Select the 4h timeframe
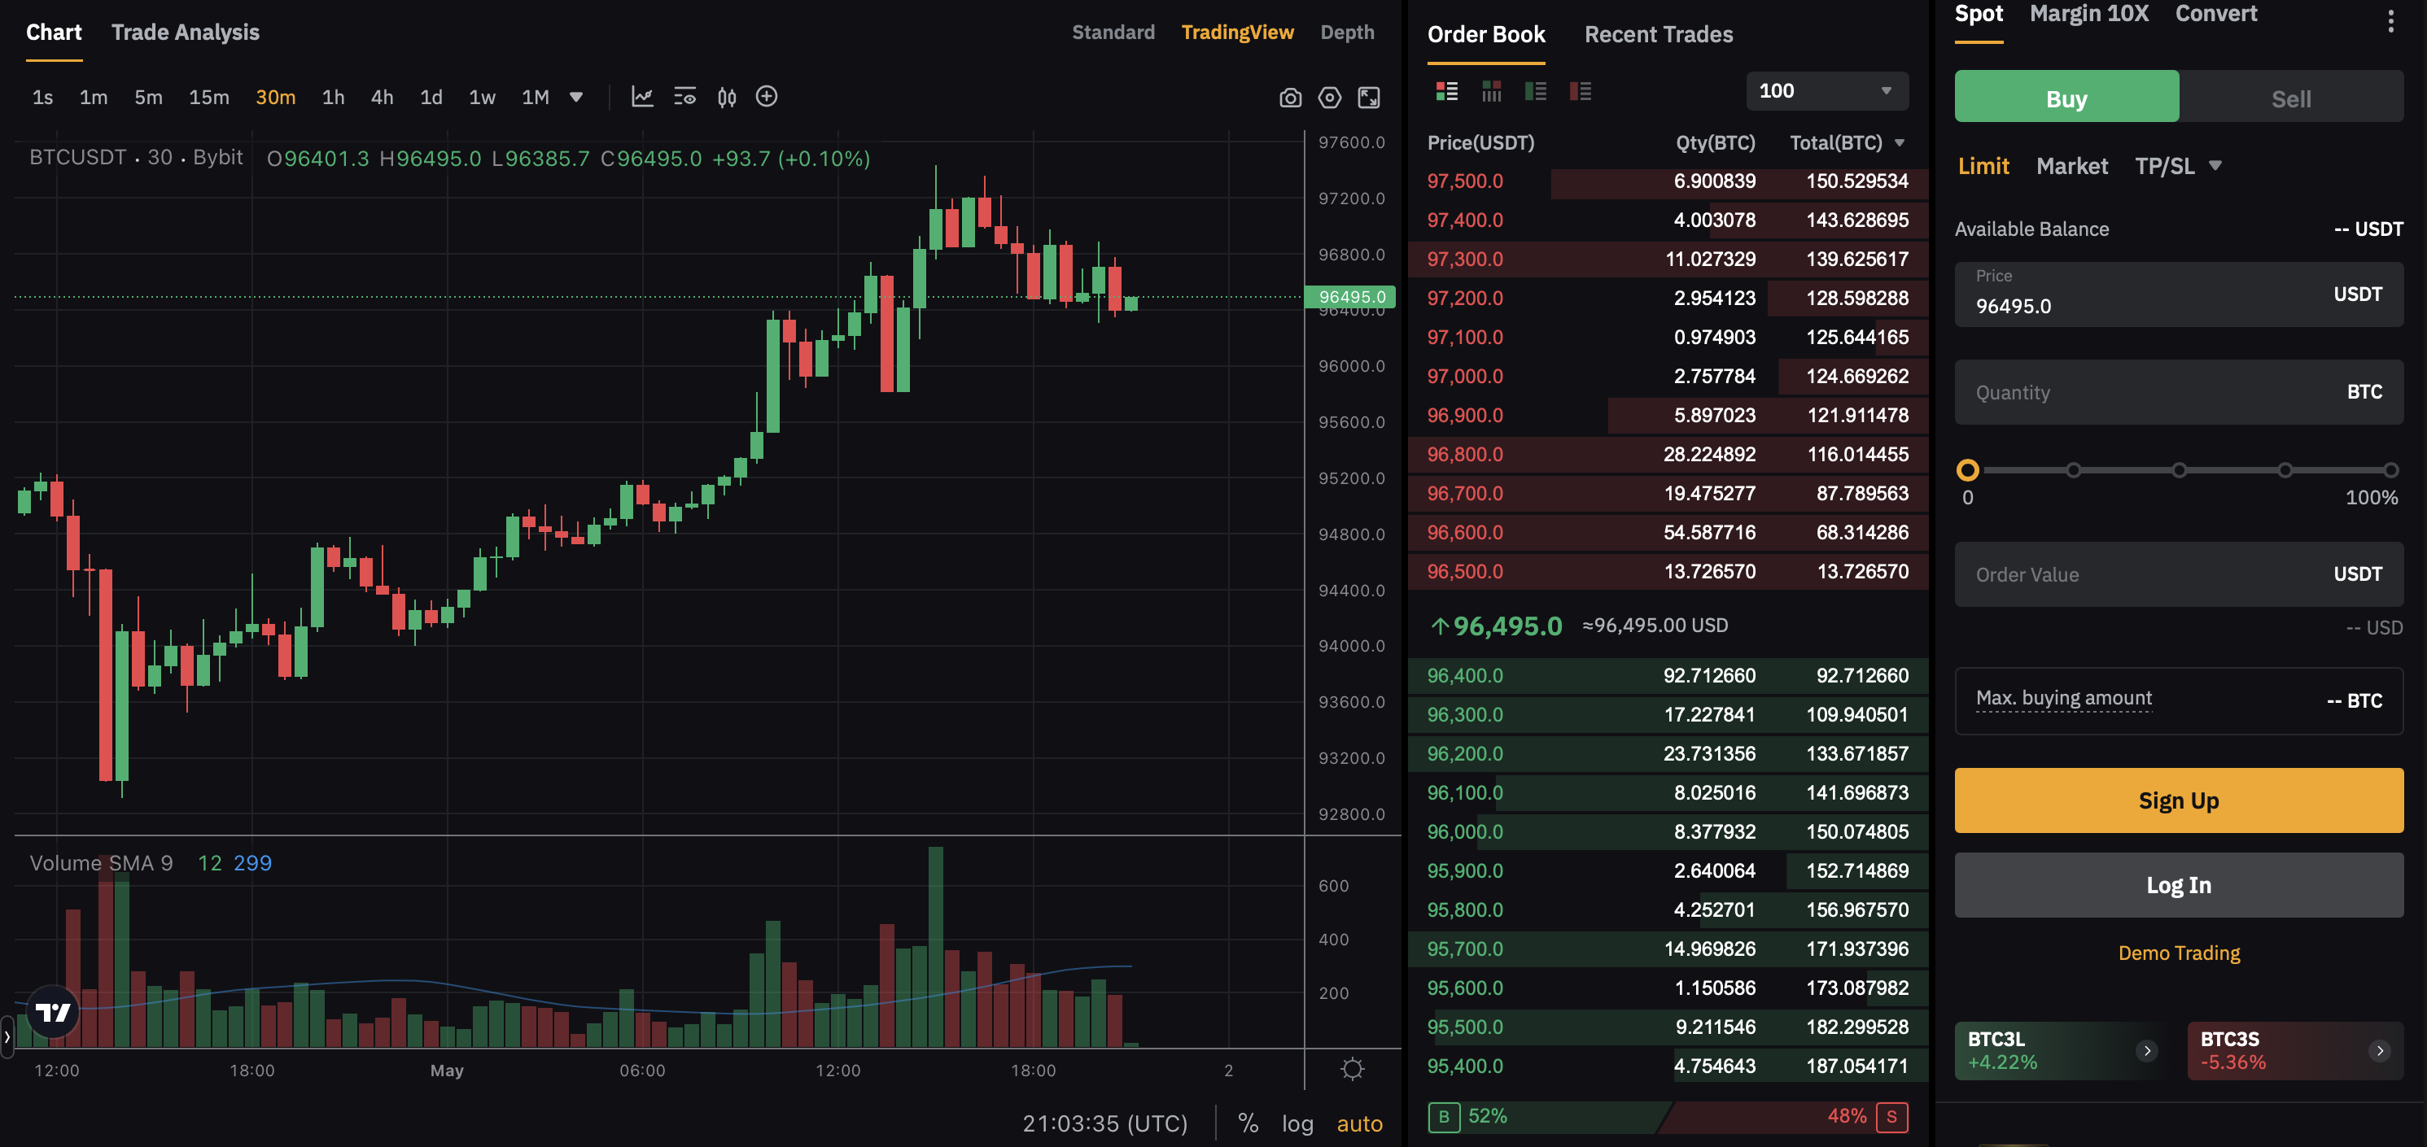The image size is (2427, 1147). point(382,97)
